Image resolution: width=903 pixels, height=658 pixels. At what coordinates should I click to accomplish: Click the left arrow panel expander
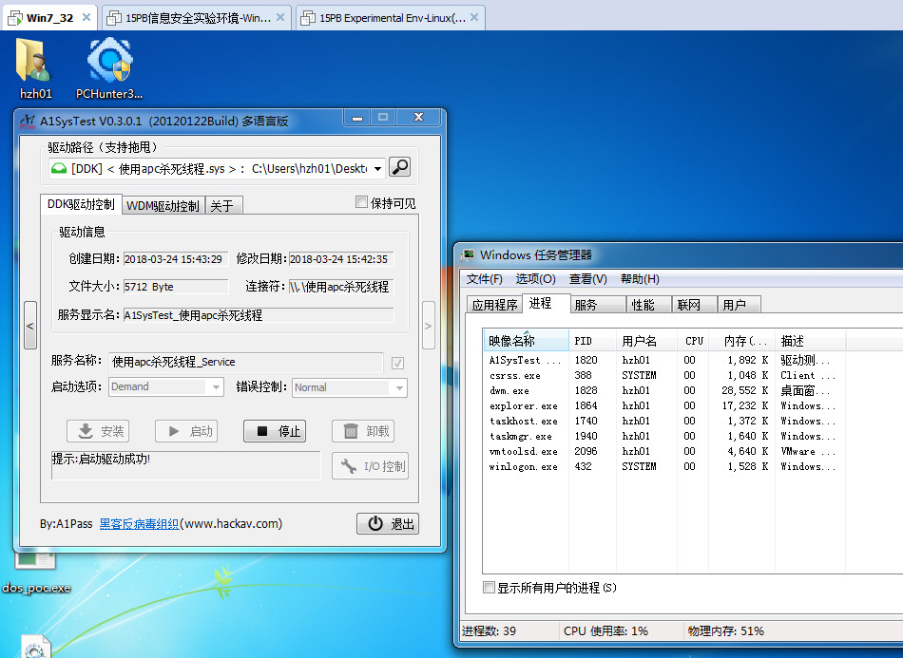30,326
